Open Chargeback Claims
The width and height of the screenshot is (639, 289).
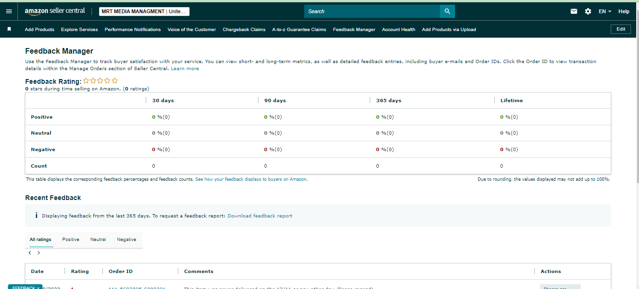[x=244, y=29]
